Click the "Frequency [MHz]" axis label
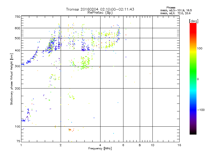The height and width of the screenshot is (158, 211). click(100, 149)
